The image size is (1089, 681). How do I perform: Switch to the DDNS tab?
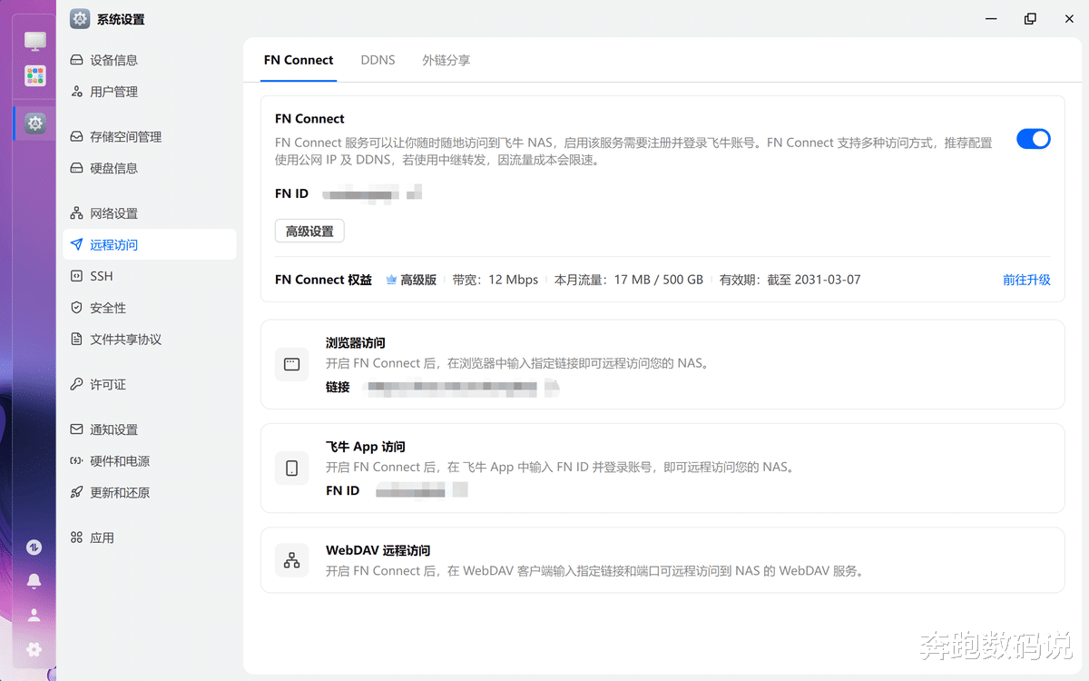(x=378, y=60)
